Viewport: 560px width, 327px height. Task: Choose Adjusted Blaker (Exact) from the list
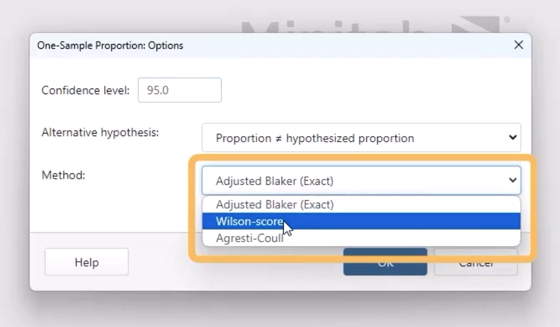click(x=275, y=204)
